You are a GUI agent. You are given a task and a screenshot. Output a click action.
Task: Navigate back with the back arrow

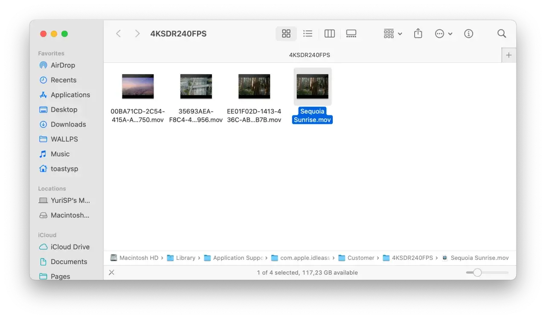click(118, 33)
